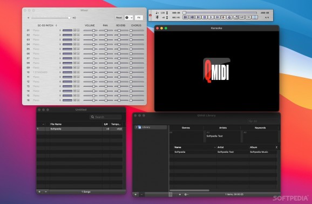Solo channel 01 with its S button
The height and width of the screenshot is (204, 312).
click(78, 30)
